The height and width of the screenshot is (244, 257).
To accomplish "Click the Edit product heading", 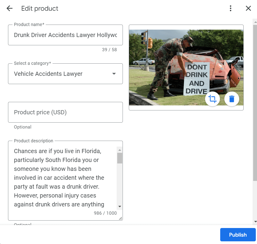I will (x=40, y=9).
